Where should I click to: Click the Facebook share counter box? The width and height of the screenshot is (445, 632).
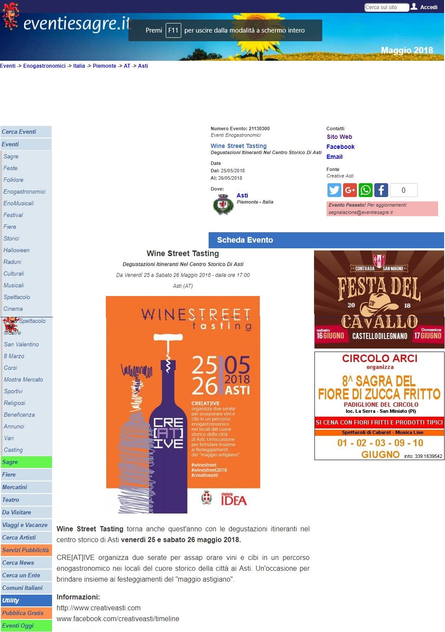point(403,190)
